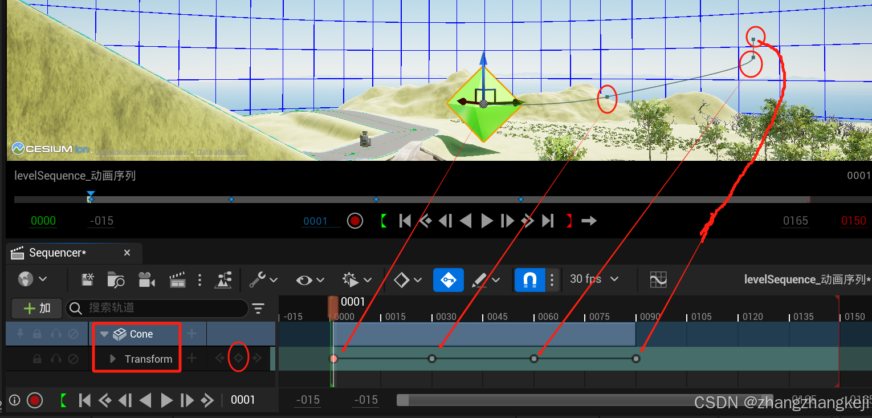
Task: Browse to the sequence in Content Browser
Action: coord(116,279)
